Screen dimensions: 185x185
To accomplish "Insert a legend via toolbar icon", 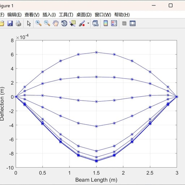I will (x=114, y=23).
